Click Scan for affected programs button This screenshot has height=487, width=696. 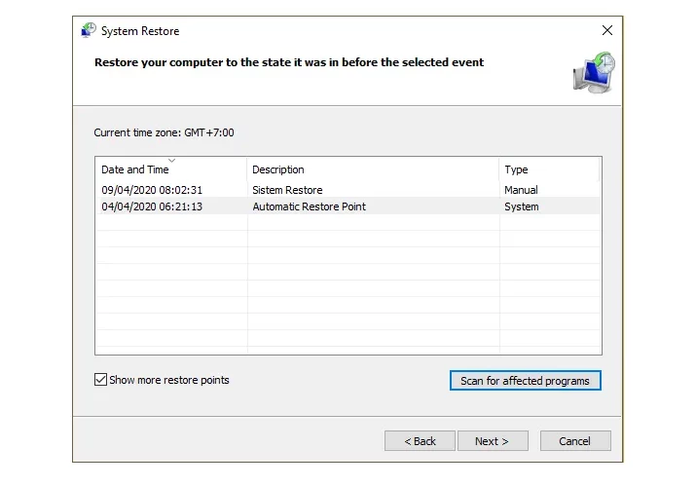(x=526, y=381)
